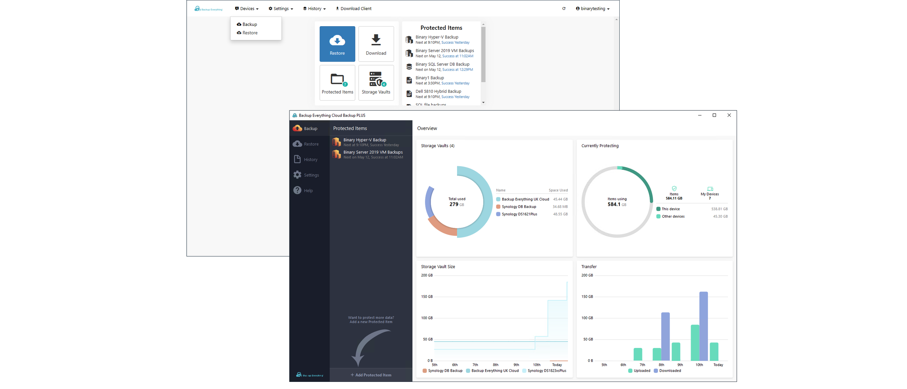Viewport: 907px width, 389px height.
Task: Select the Backup cloud icon in sidebar
Action: tap(297, 128)
